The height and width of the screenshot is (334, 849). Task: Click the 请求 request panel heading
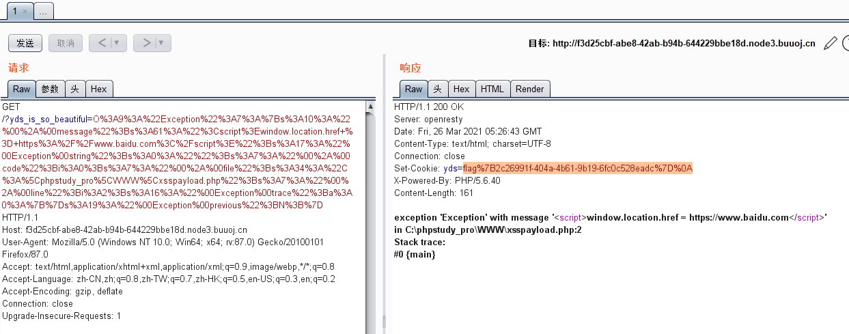pyautogui.click(x=18, y=68)
